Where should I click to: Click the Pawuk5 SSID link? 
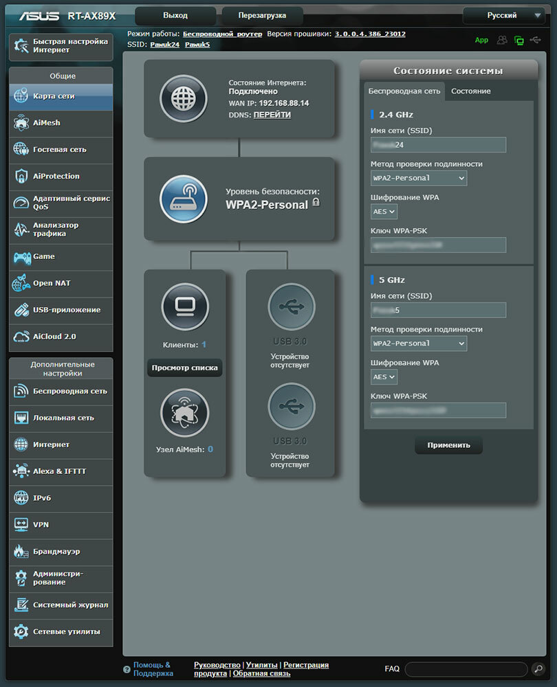[197, 45]
